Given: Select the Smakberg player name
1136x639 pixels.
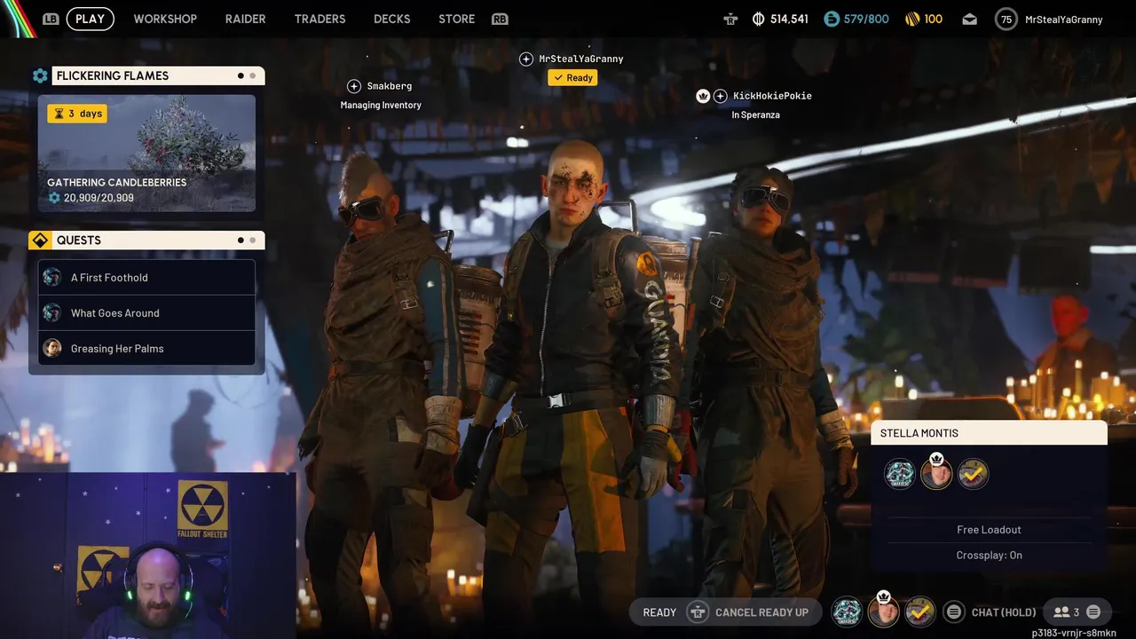Looking at the screenshot, I should pyautogui.click(x=390, y=86).
